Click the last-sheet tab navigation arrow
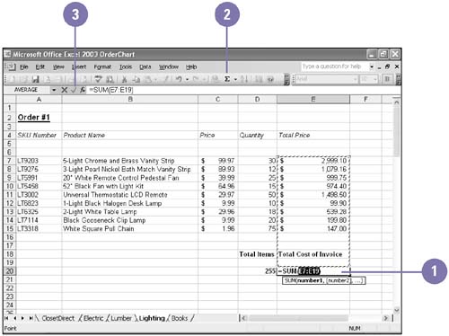The height and width of the screenshot is (336, 449). tap(31, 318)
